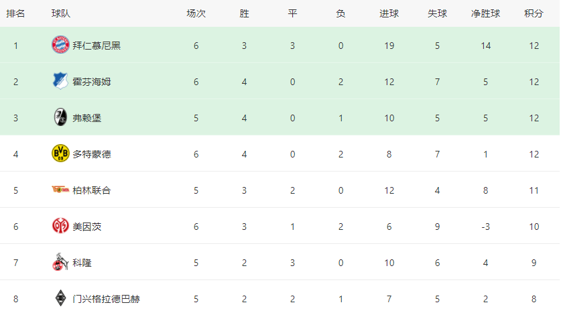Click the 排名 column header
This screenshot has height=315, width=563.
15,13
